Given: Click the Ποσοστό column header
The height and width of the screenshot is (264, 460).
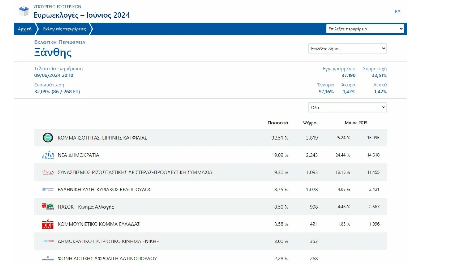Looking at the screenshot, I should pos(278,123).
